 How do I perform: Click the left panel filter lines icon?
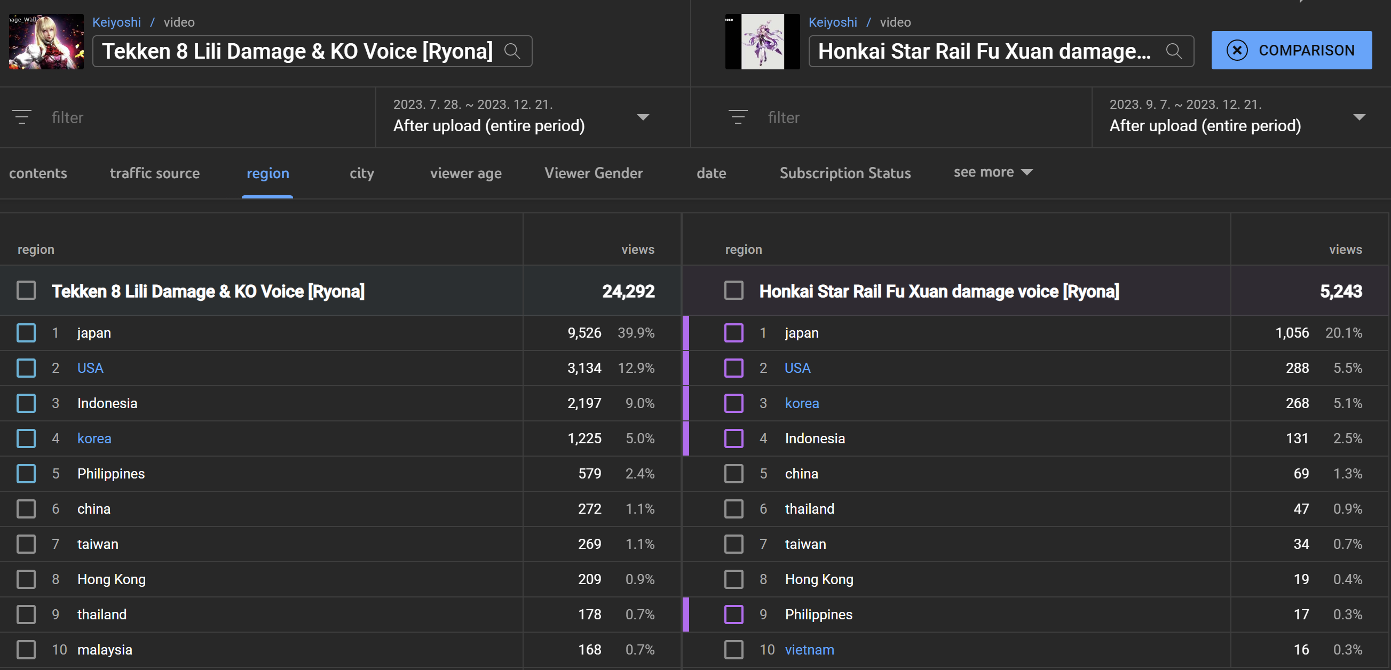22,117
